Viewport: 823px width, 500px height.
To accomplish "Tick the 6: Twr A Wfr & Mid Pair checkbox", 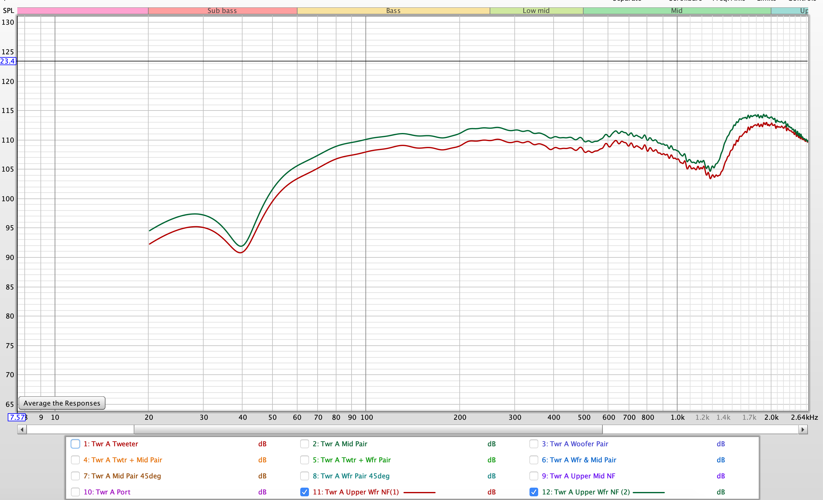I will (x=534, y=460).
